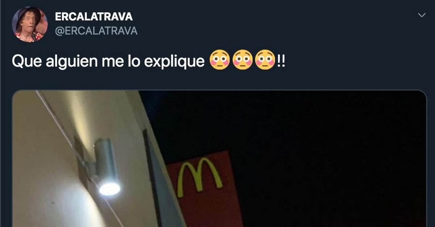
Task: Click the last flushed face emoji
Action: click(265, 61)
